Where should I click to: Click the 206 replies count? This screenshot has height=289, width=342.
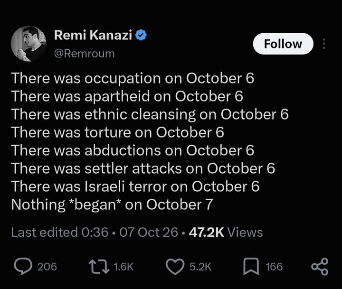point(47,267)
